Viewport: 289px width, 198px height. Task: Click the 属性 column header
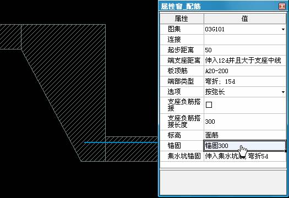[x=182, y=19]
